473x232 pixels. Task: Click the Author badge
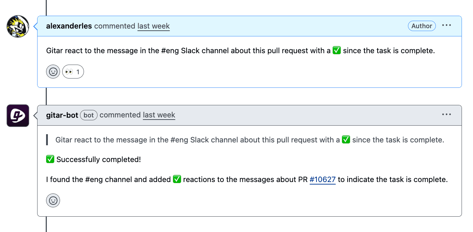coord(422,26)
